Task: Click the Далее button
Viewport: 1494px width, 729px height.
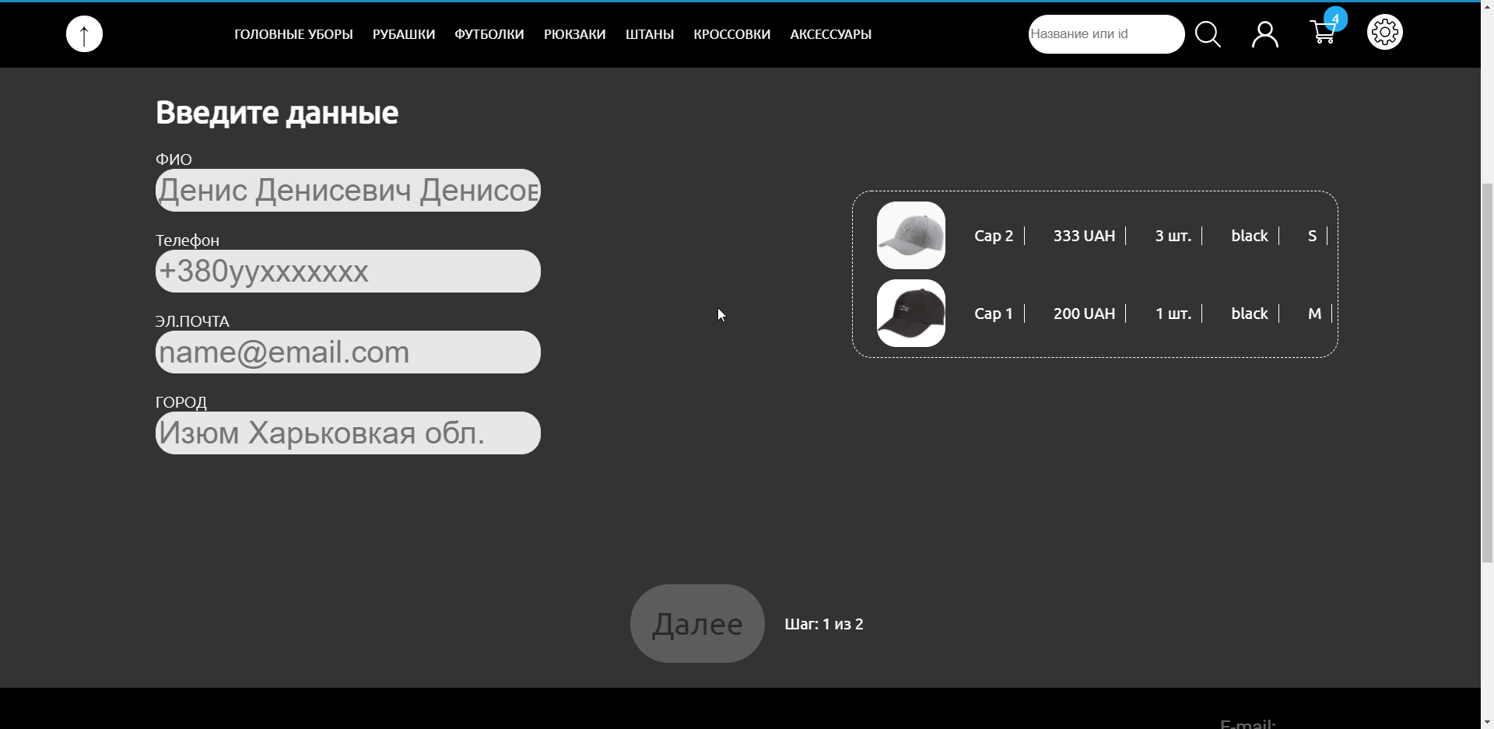Action: click(x=697, y=624)
